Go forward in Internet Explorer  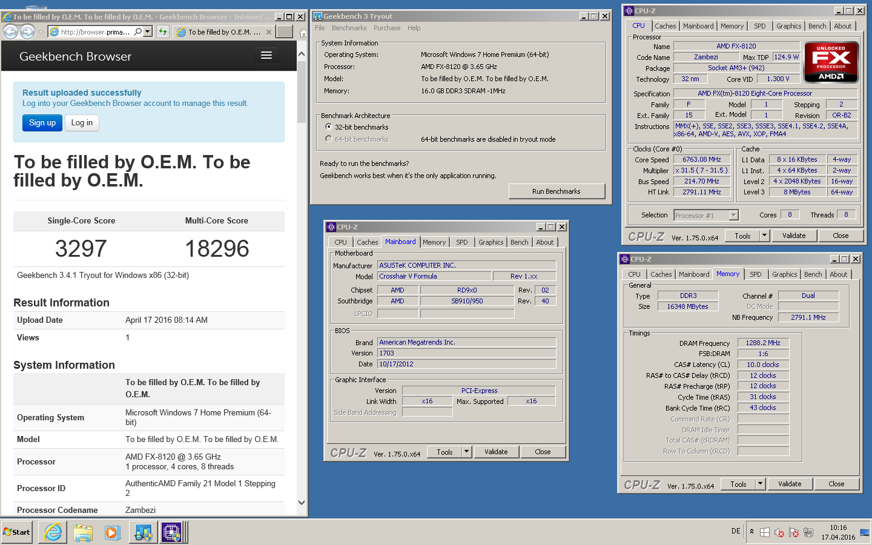pos(27,31)
